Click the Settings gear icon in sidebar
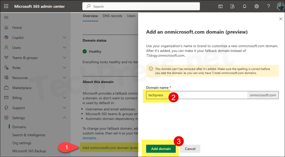The width and height of the screenshot is (285, 157). (6, 118)
